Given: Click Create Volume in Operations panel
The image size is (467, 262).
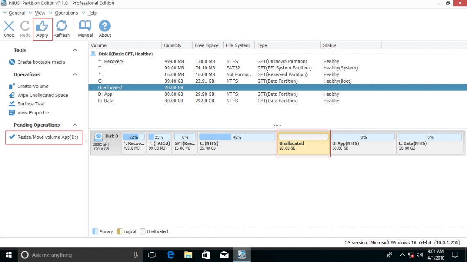Looking at the screenshot, I should coord(33,87).
